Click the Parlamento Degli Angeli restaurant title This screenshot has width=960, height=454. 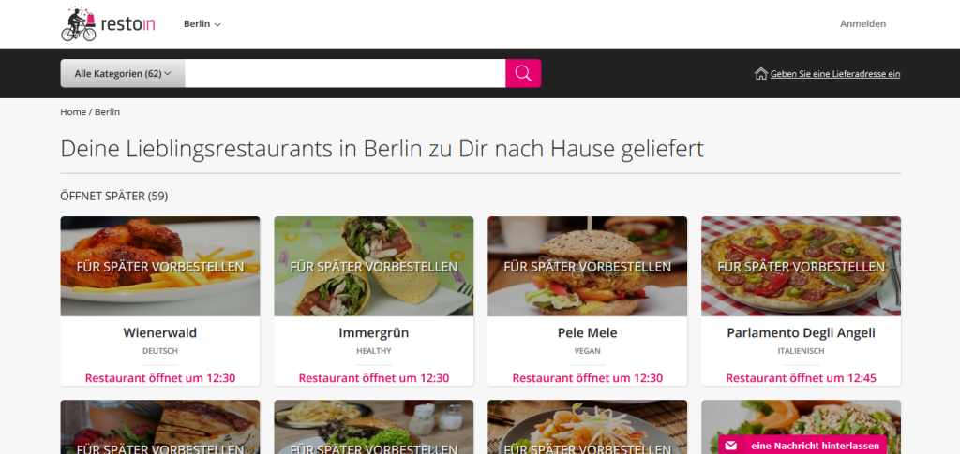click(801, 333)
